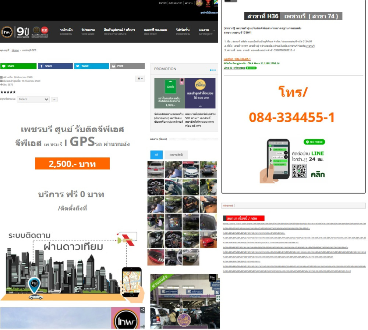Click the five-star rating display
Viewport: 368px width, 330px height.
click(8, 92)
